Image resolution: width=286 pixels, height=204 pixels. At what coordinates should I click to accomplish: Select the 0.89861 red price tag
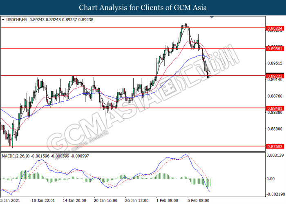(x=275, y=48)
